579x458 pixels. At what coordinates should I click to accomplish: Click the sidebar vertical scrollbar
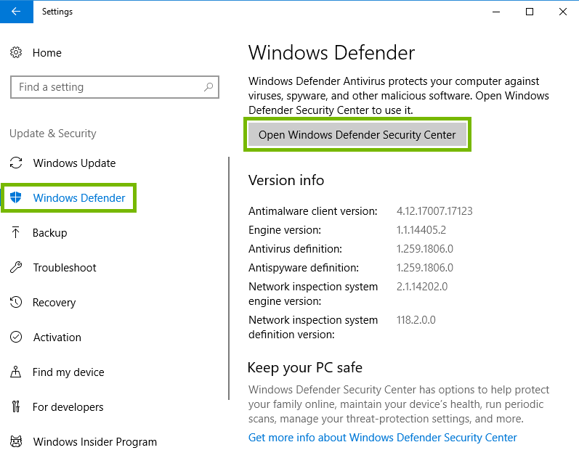point(229,278)
